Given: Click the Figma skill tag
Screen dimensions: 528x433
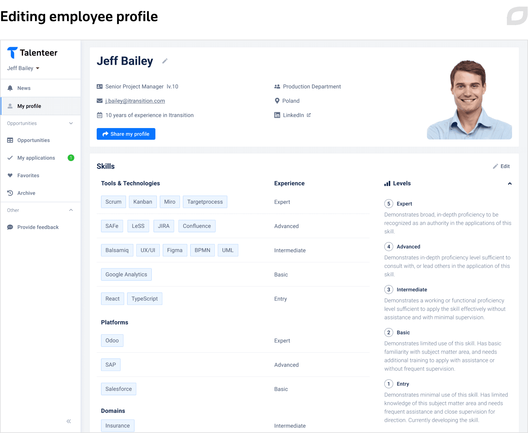Looking at the screenshot, I should (x=175, y=250).
